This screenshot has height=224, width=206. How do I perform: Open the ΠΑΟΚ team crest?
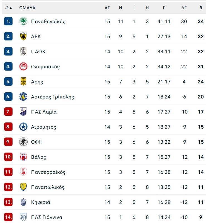[23, 51]
